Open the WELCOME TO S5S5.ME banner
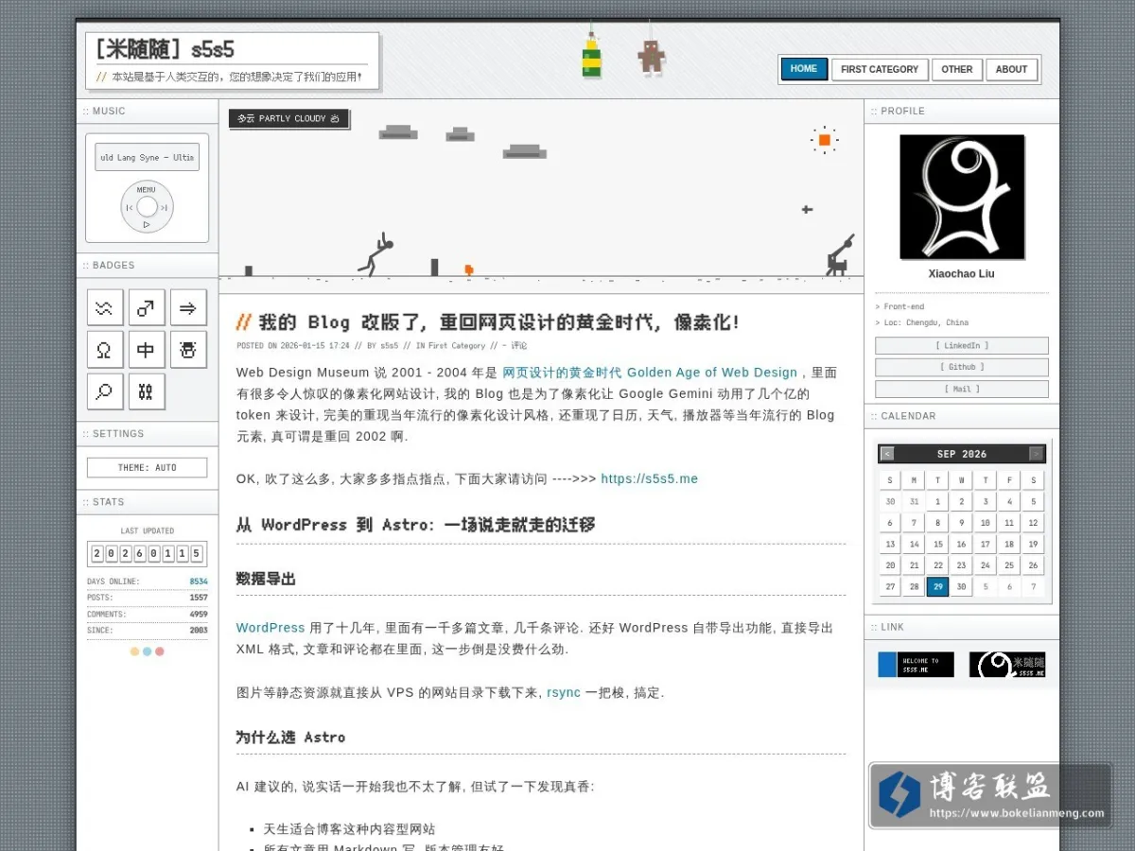Screen dimensions: 1135x851 click(x=916, y=665)
